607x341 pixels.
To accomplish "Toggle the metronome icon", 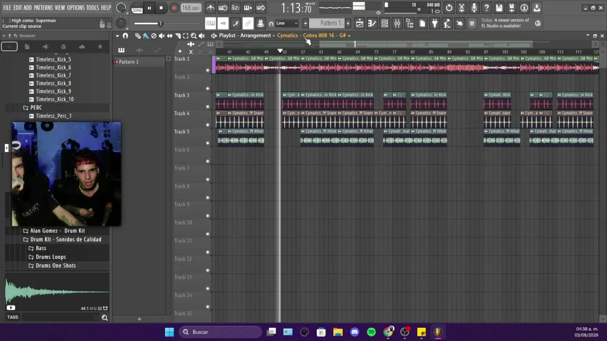I will coord(211,8).
